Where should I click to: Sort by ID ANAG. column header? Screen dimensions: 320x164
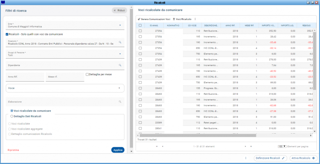coord(154,25)
